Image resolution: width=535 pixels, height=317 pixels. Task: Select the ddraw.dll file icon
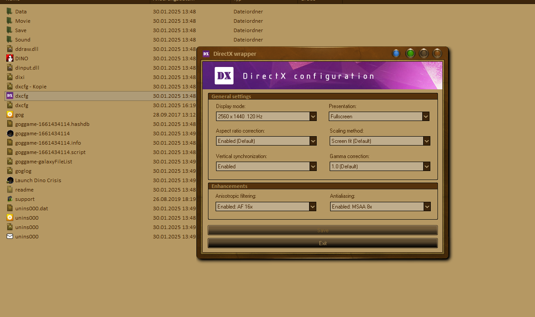pos(9,49)
